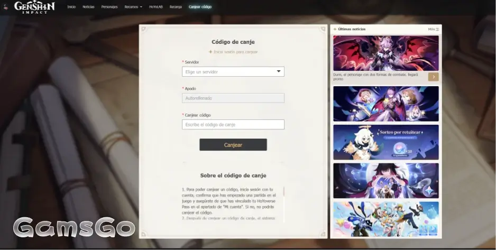Select the Canjear código tab

click(200, 7)
